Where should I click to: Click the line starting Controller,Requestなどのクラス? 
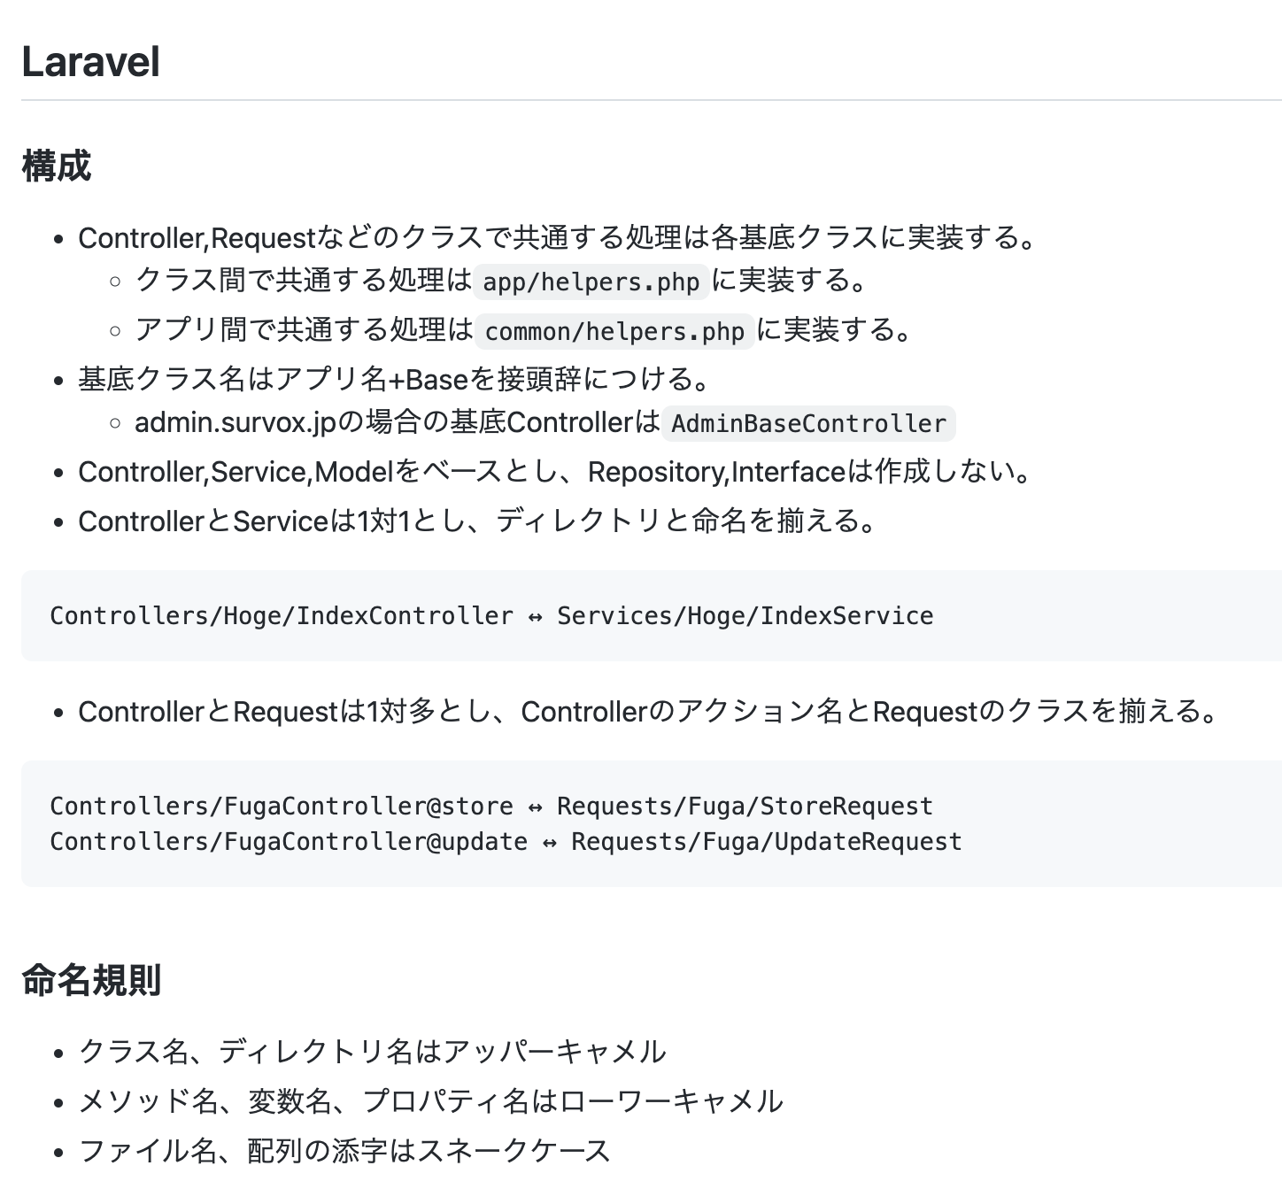[558, 237]
